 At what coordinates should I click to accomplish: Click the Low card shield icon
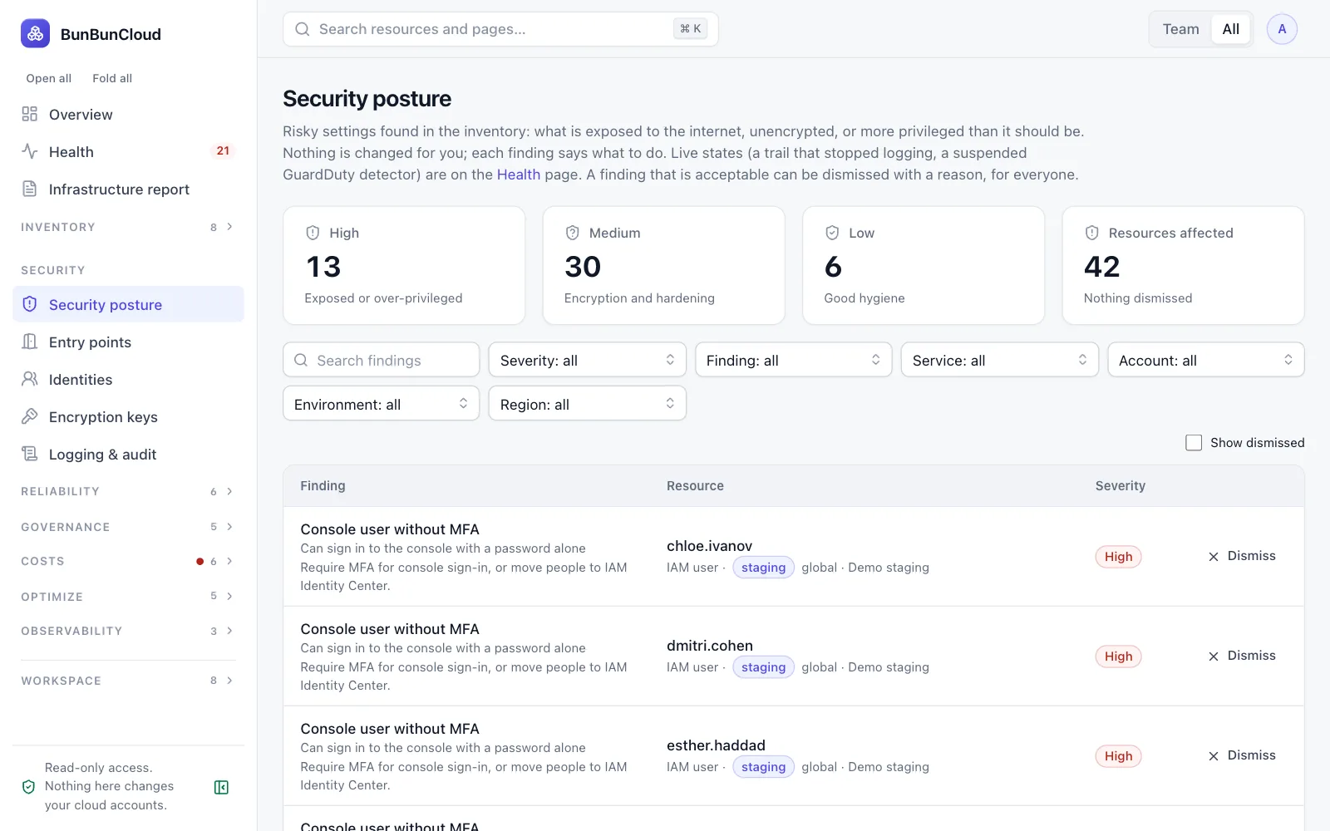(832, 233)
